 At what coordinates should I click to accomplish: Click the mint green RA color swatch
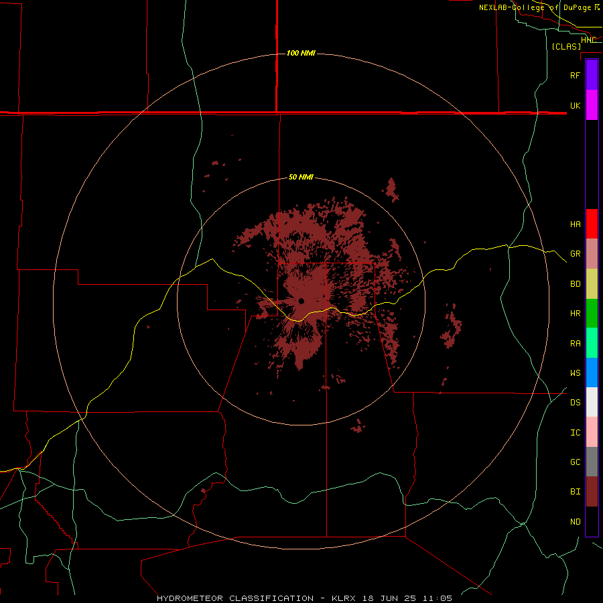click(592, 343)
